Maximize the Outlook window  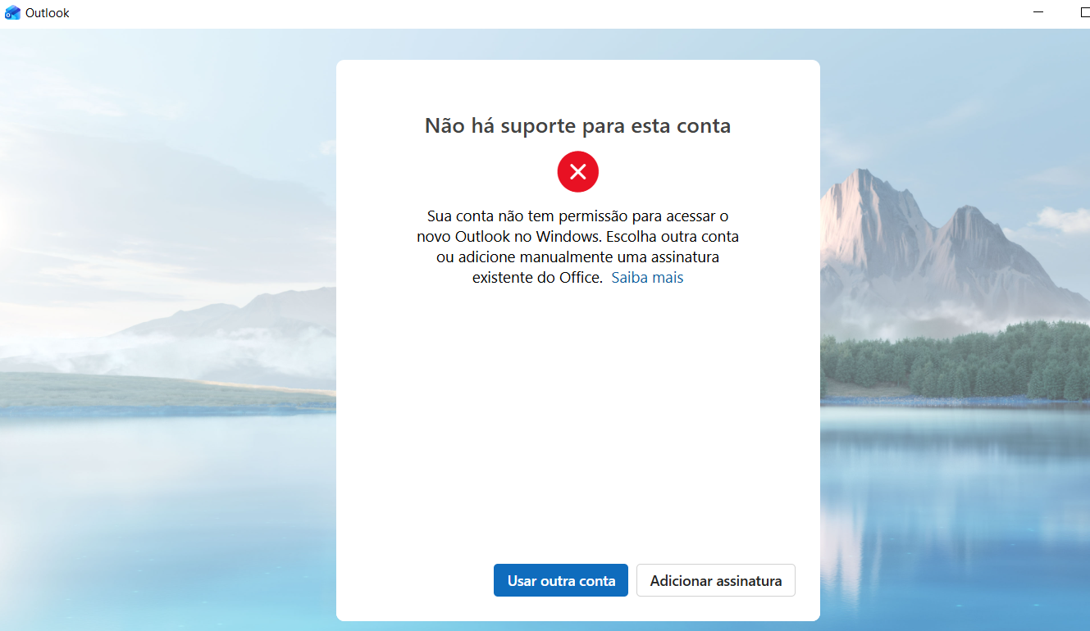tap(1083, 13)
